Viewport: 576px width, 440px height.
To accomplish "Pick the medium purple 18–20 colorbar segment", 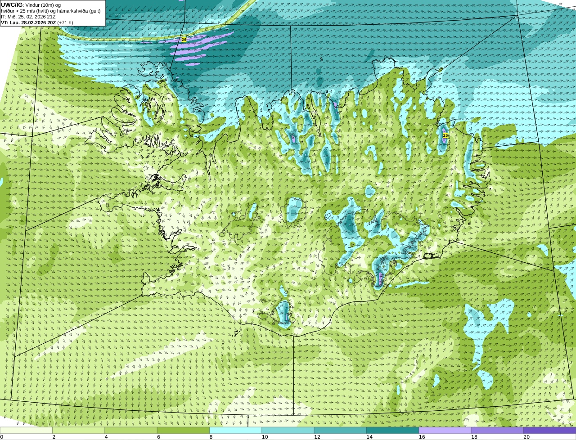I will [x=497, y=430].
